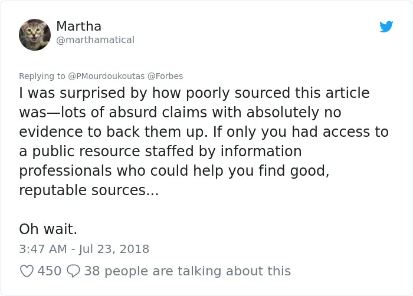The width and height of the screenshot is (413, 296).
Task: Click the "evidence to back them up" line
Action: pyautogui.click(x=204, y=132)
